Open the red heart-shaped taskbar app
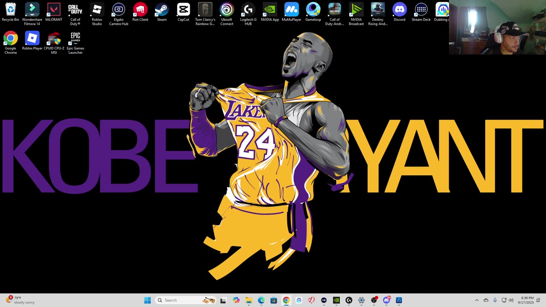This screenshot has width=546, height=307. pos(311,300)
